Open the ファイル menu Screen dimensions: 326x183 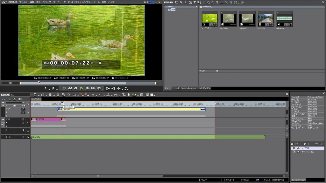23,2
